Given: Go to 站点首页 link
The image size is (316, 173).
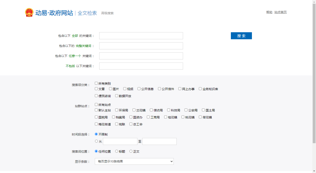Looking at the screenshot, I should [x=280, y=12].
